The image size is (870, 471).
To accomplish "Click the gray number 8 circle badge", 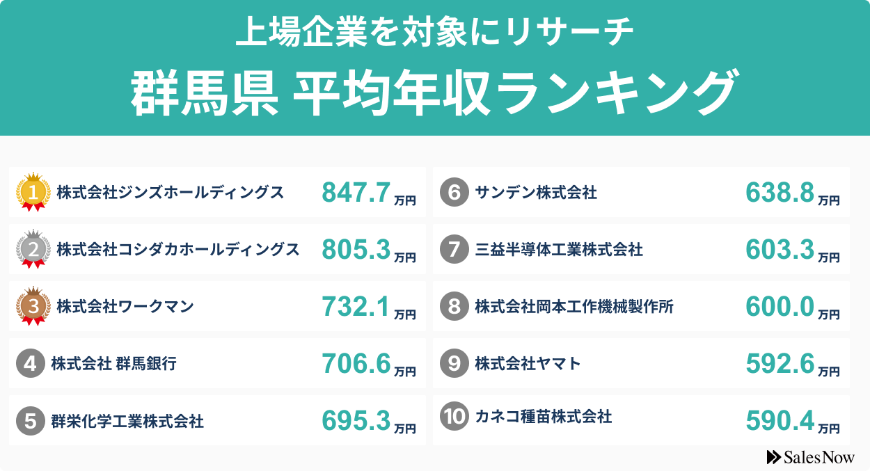I will pyautogui.click(x=454, y=307).
